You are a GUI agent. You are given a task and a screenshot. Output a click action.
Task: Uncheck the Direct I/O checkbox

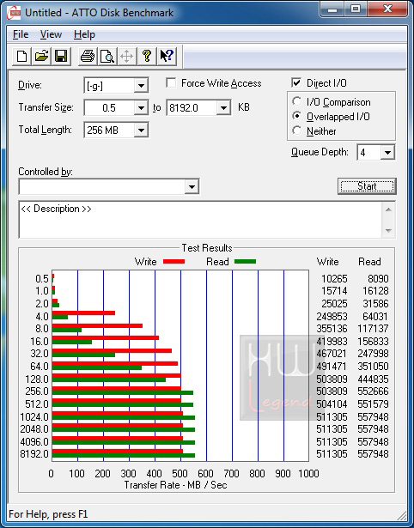[x=296, y=82]
